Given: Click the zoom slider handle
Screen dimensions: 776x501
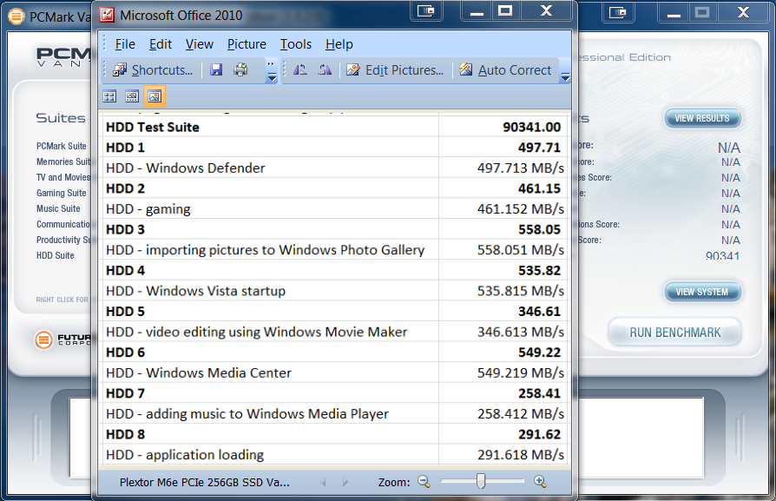Looking at the screenshot, I should (480, 481).
